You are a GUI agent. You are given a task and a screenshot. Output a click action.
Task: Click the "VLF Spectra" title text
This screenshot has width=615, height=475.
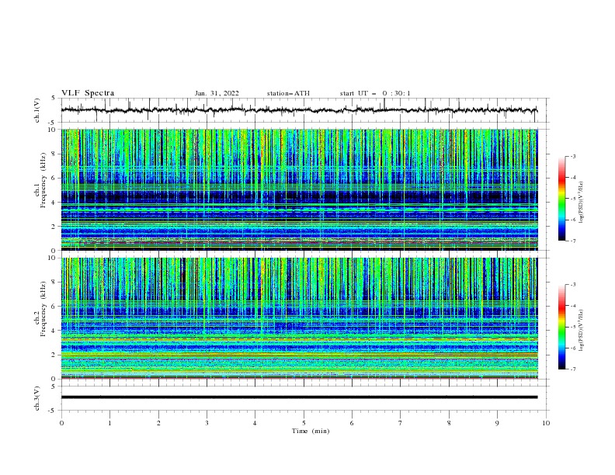pos(88,93)
